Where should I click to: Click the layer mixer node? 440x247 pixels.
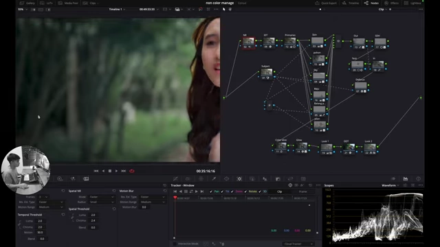tap(338, 41)
